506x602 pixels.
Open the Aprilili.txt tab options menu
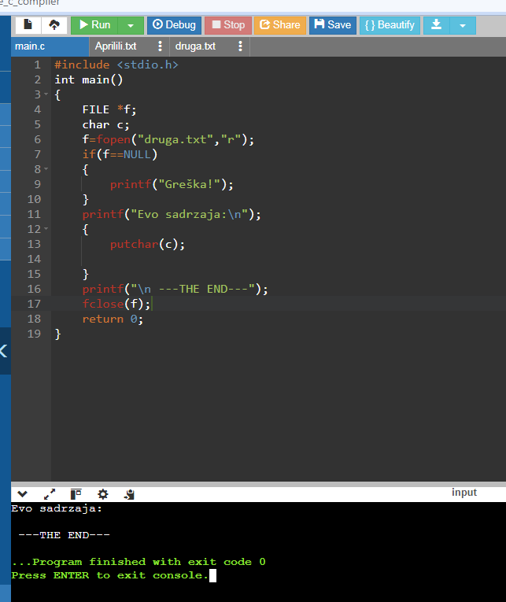click(x=160, y=46)
